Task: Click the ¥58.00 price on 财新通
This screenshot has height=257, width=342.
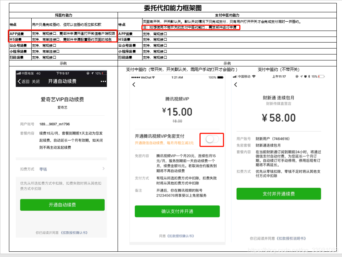Action: click(x=279, y=118)
